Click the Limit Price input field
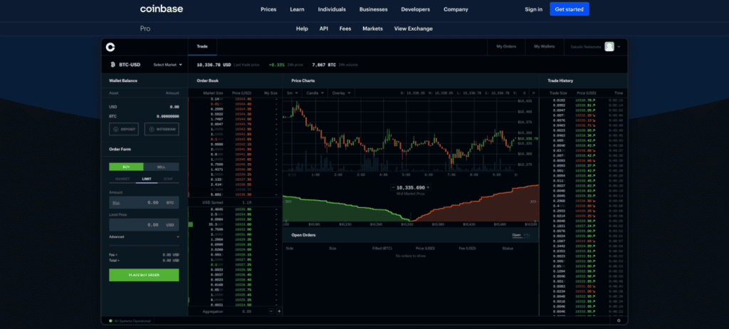Screen dimensions: 729x329 click(144, 225)
